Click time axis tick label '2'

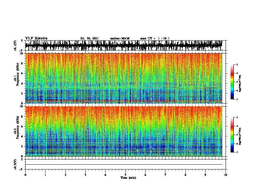pyautogui.click(x=65, y=175)
